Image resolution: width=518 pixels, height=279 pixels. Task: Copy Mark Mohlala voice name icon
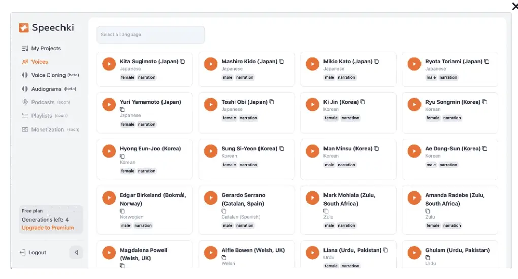click(x=326, y=211)
